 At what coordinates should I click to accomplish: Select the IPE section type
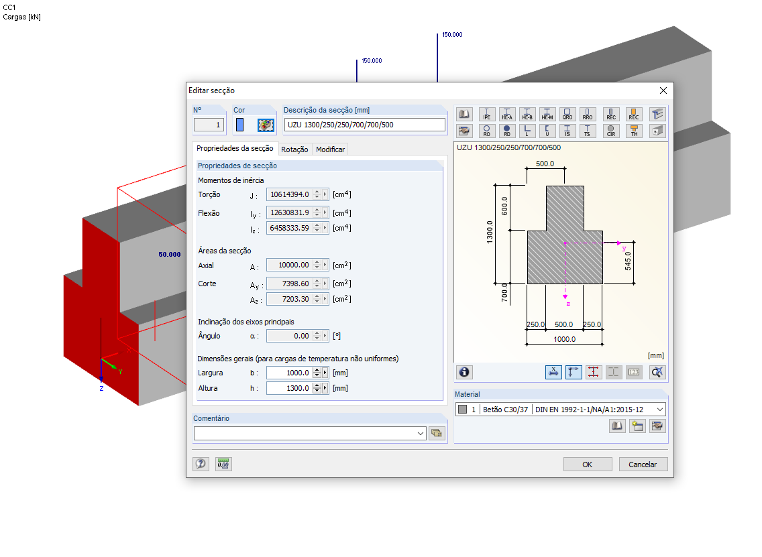pos(486,114)
